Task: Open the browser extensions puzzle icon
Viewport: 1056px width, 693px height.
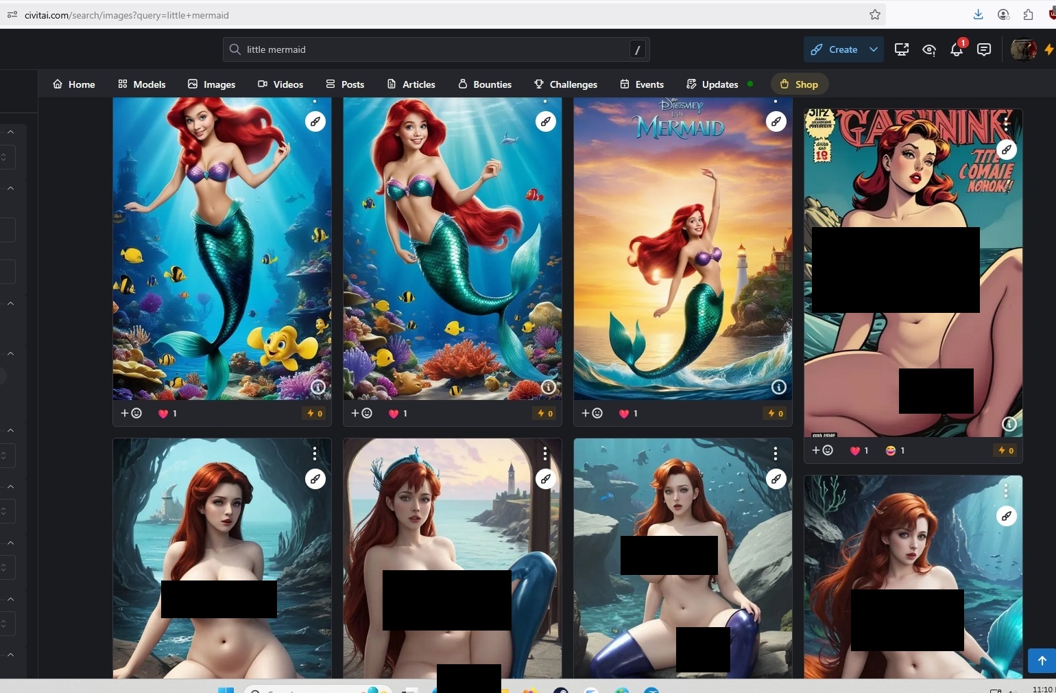Action: (x=1028, y=14)
